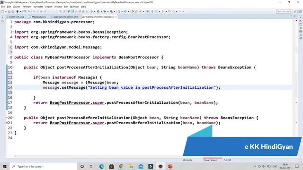Click the line 21 error mark in overview ruler
This screenshot has width=303, height=170.
click(x=296, y=123)
